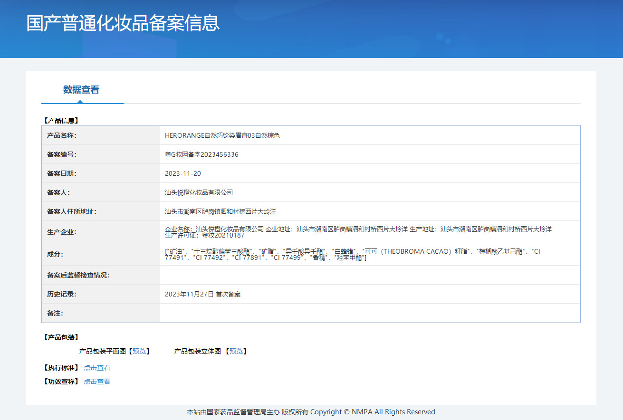Preview the 产品包装立体图 image

(x=236, y=351)
